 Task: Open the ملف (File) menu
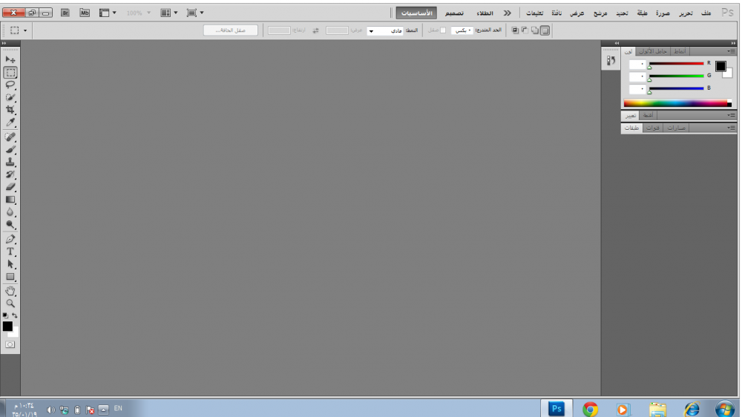[706, 13]
